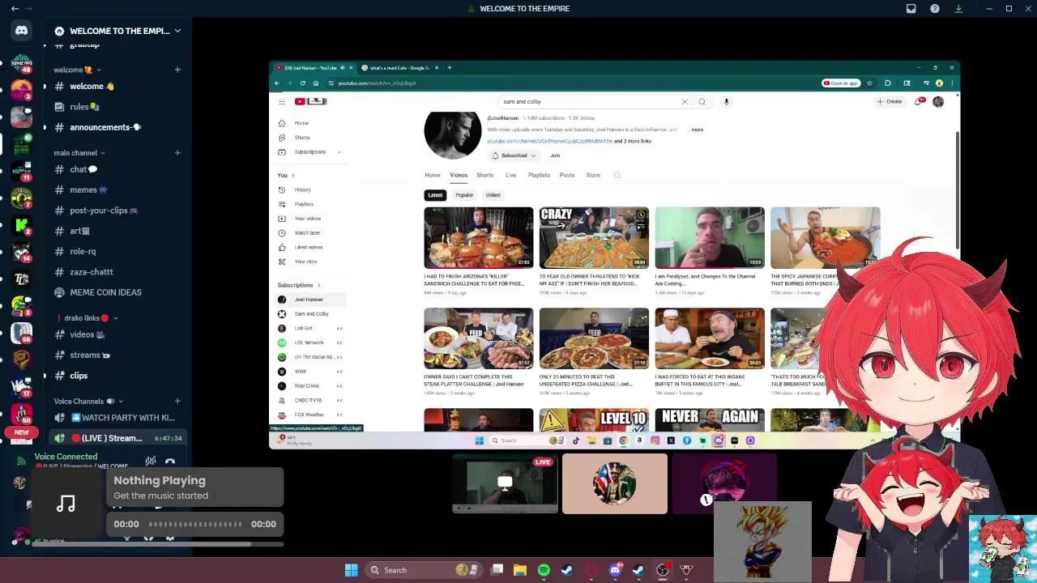Click the music player progress bar

[x=195, y=524]
